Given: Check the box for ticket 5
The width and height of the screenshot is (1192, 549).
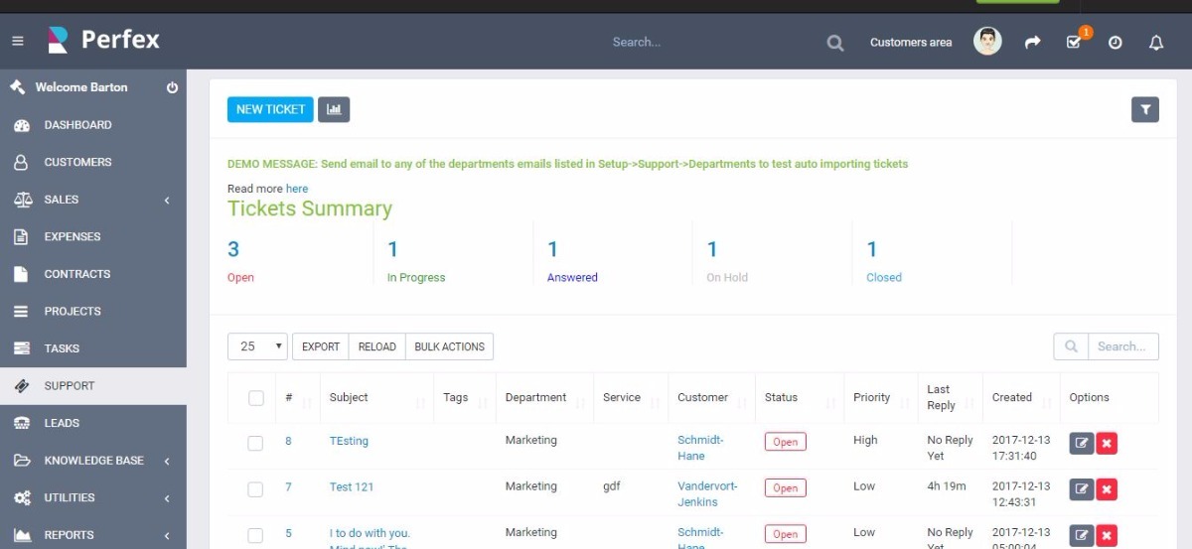Looking at the screenshot, I should (x=255, y=535).
